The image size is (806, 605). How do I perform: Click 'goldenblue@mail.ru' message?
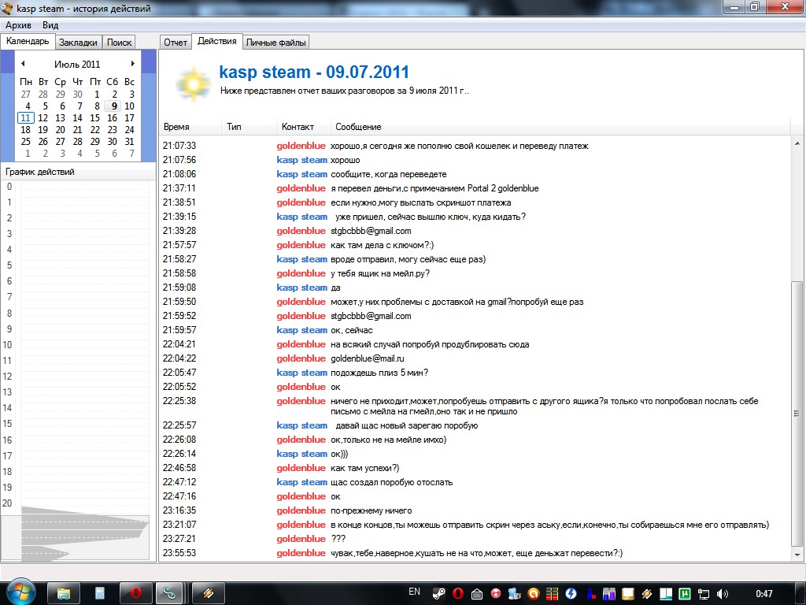[367, 358]
